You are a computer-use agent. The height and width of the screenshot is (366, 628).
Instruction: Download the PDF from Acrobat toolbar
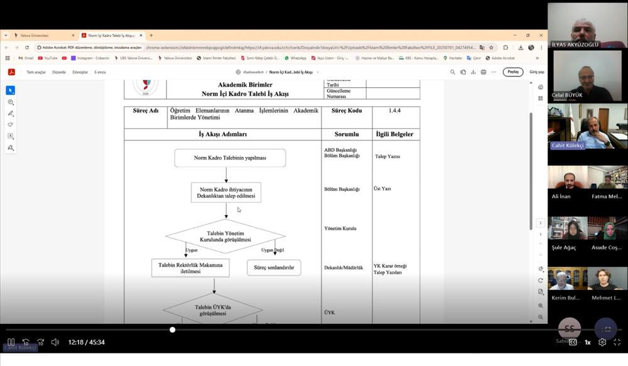[x=473, y=72]
